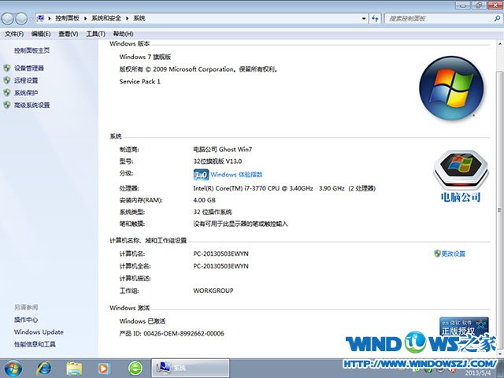This screenshot has width=504, height=378.
Task: Open the 文件(F) menu
Action: (14, 34)
